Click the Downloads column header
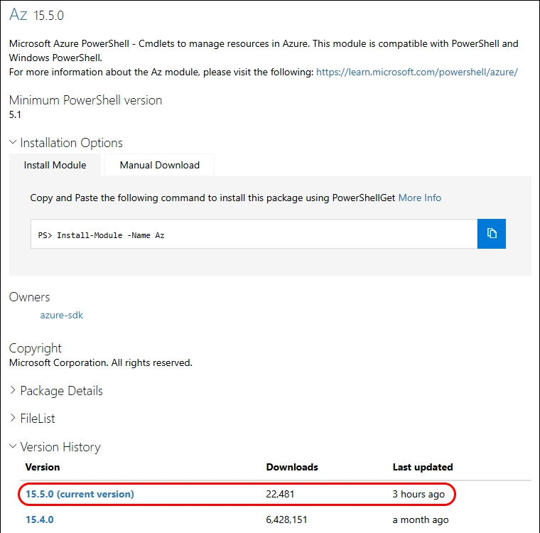Image resolution: width=540 pixels, height=533 pixels. click(292, 467)
